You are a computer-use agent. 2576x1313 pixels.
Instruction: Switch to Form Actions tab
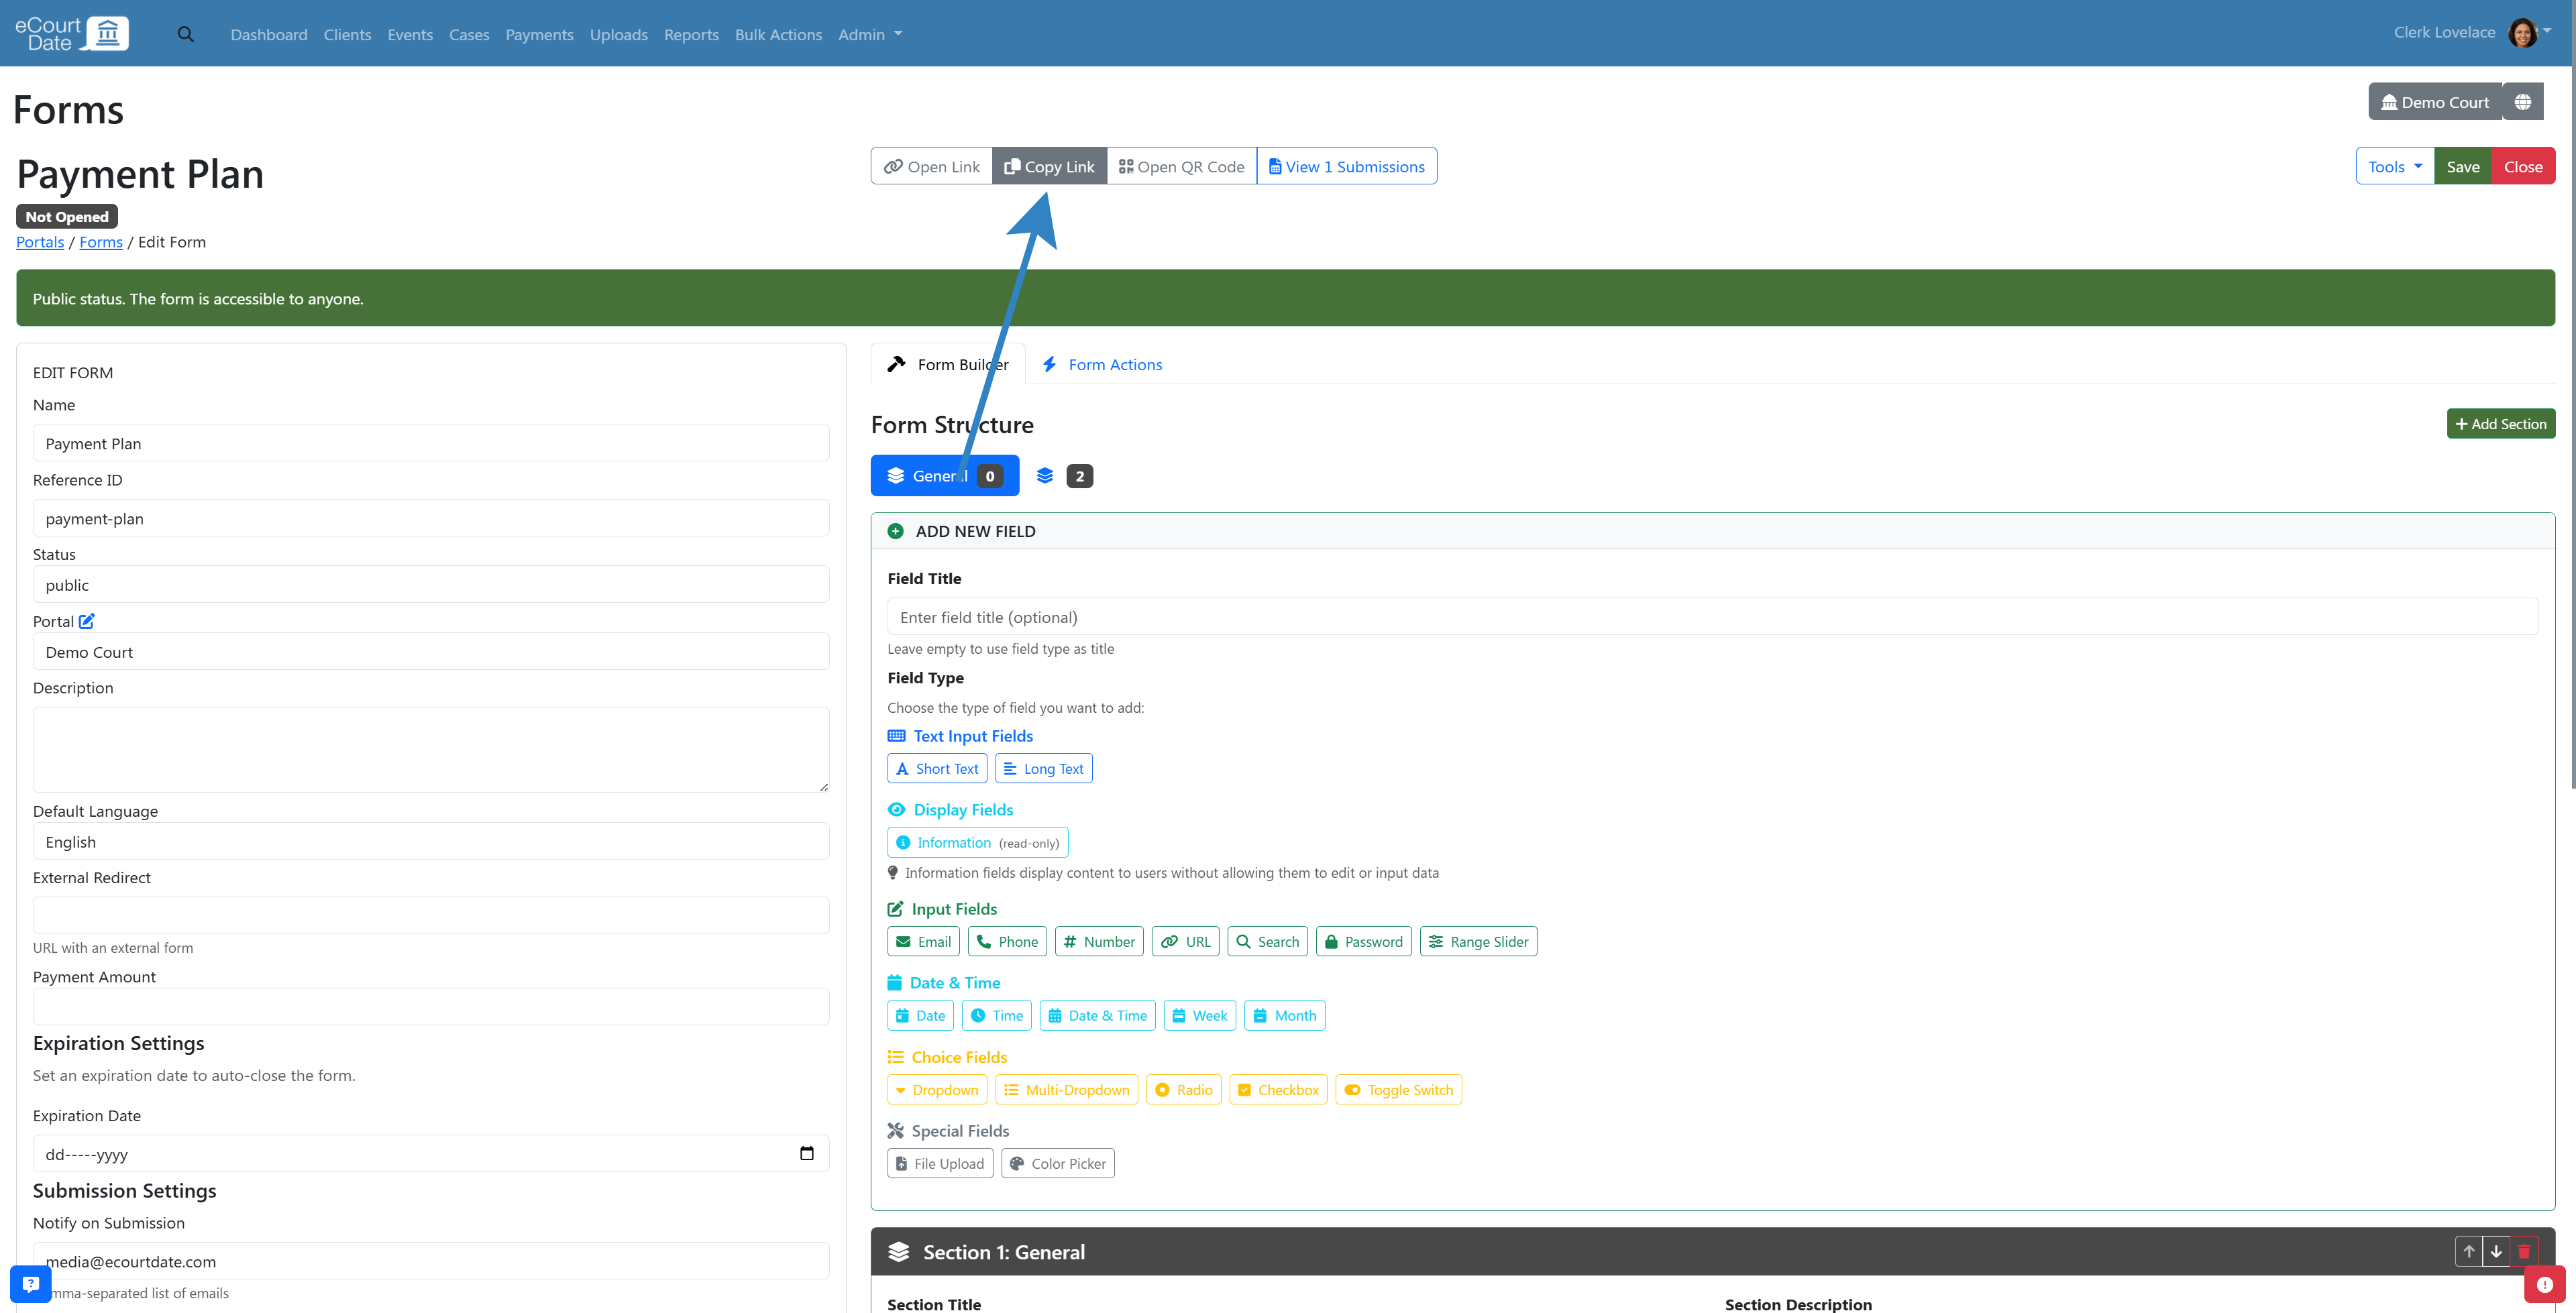[1102, 364]
